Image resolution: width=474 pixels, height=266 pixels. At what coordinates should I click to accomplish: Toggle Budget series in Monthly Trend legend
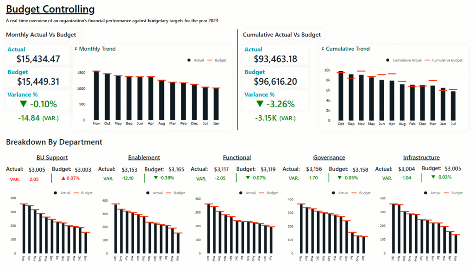point(217,60)
